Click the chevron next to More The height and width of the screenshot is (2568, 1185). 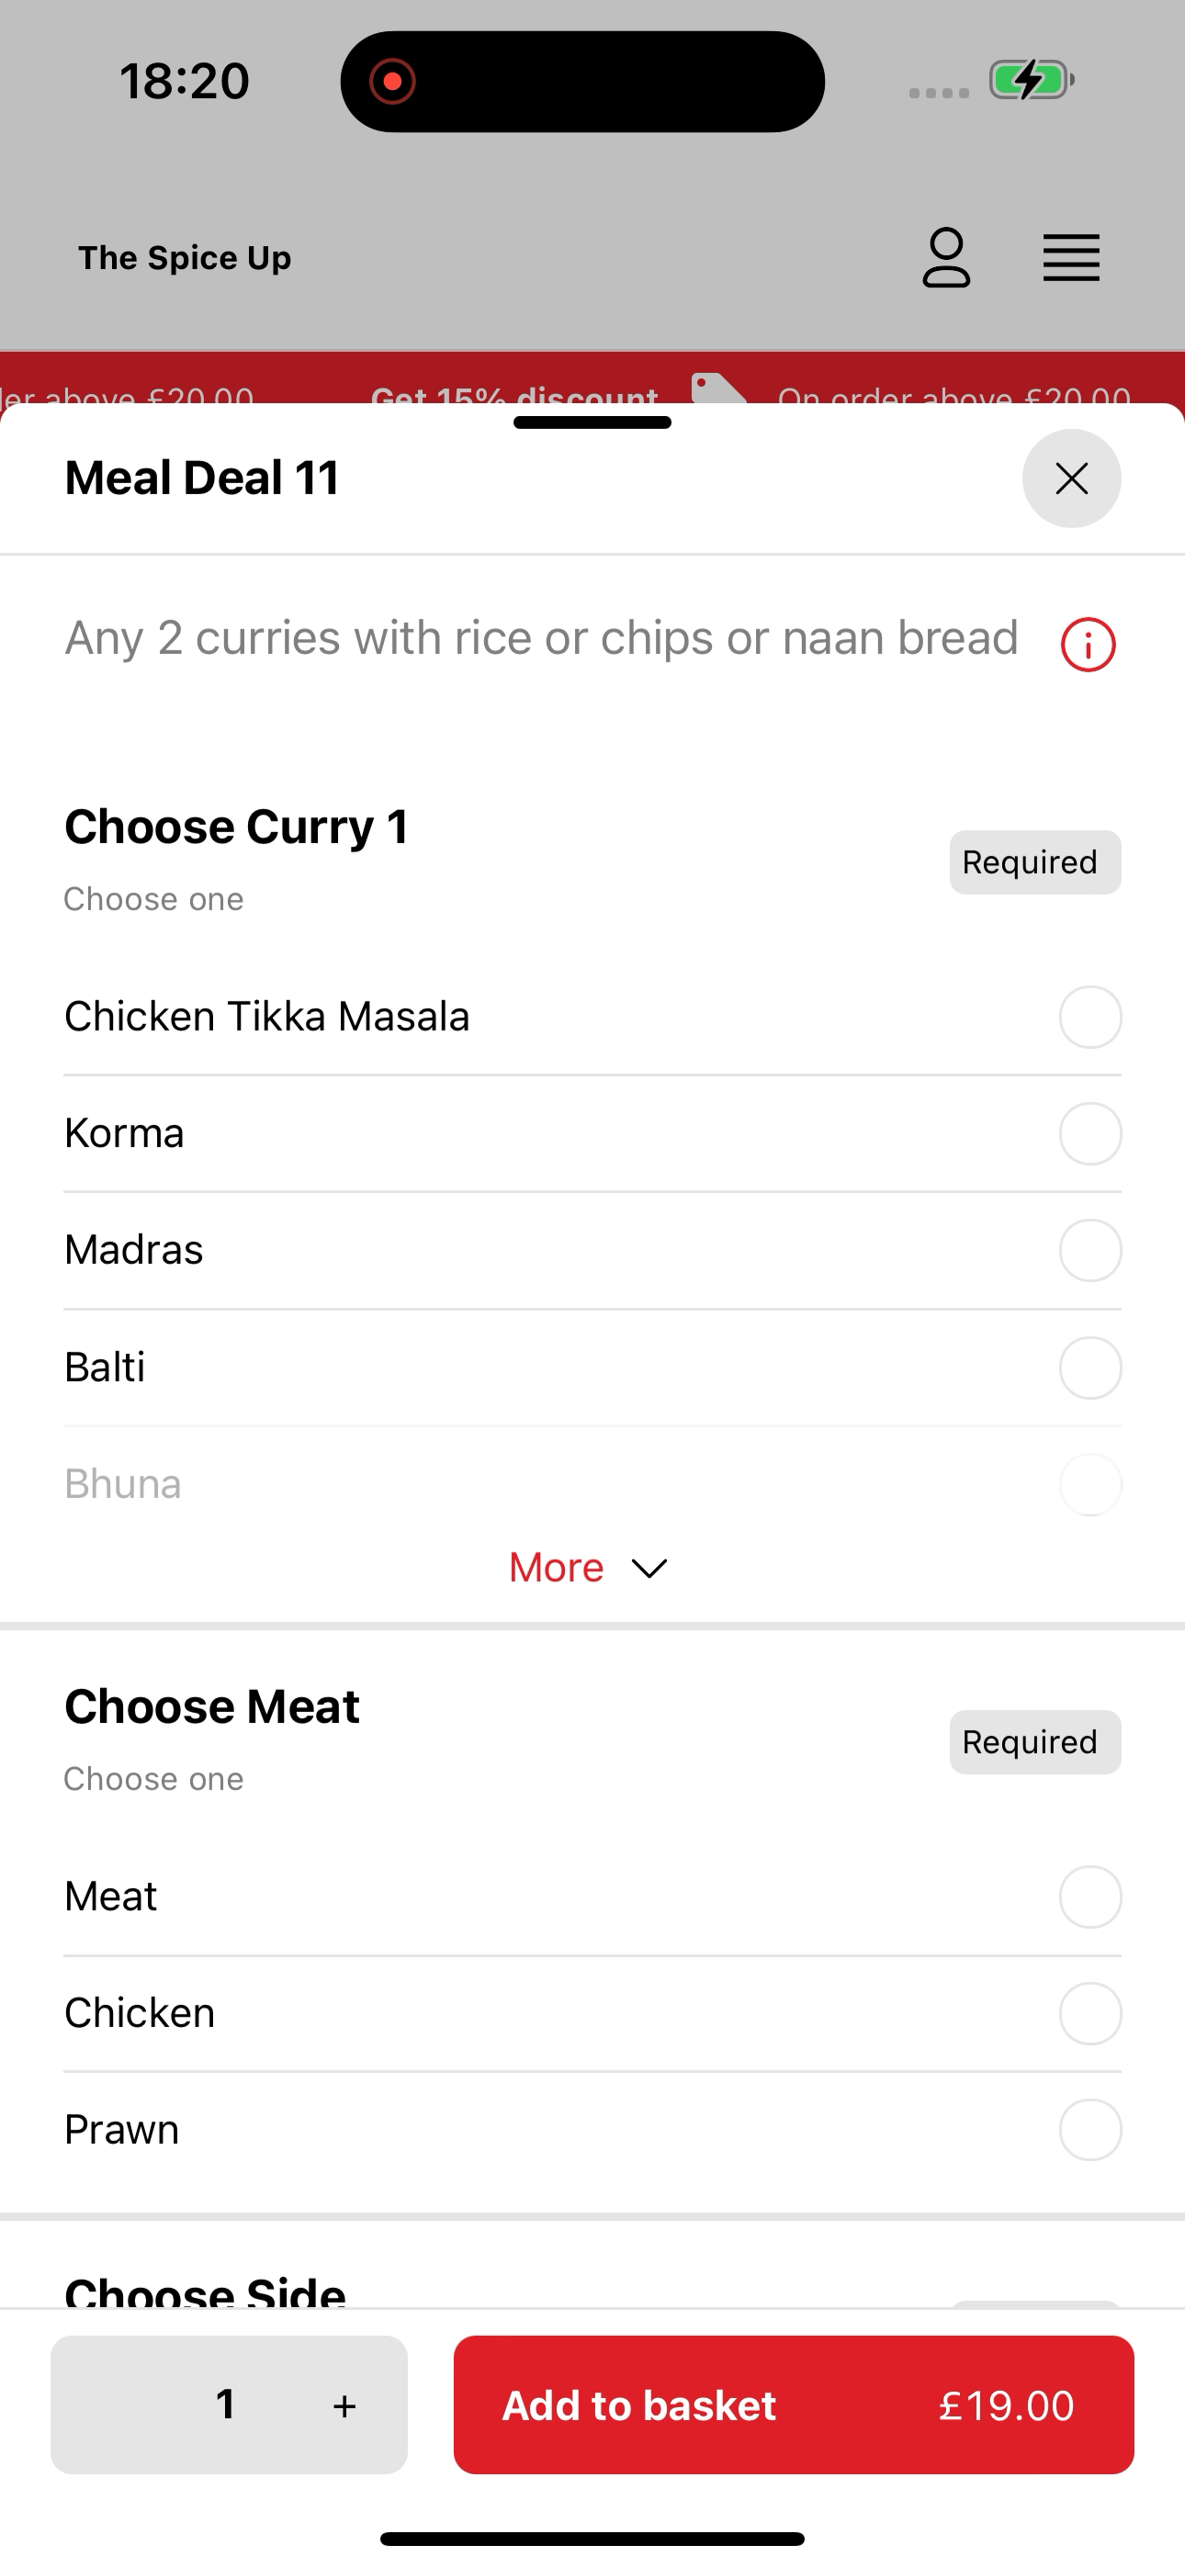649,1569
